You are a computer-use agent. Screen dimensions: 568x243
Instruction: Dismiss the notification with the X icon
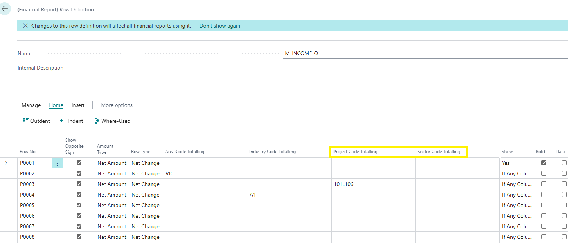point(25,26)
